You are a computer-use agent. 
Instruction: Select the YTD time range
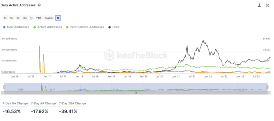tap(38, 18)
